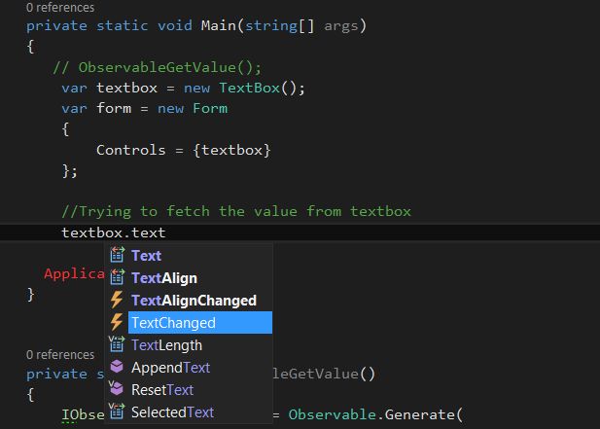Click the icon next to ResetText
The width and height of the screenshot is (600, 429).
click(x=117, y=389)
